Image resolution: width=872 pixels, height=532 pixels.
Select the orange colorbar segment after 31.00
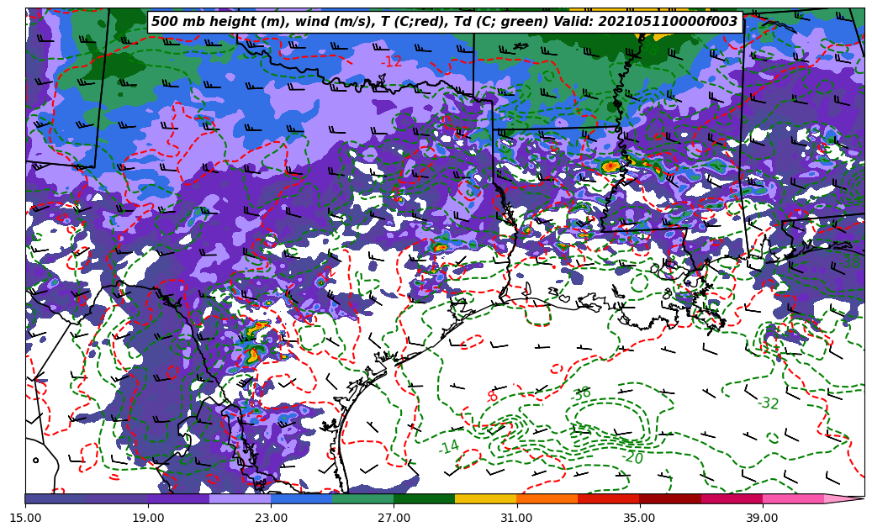(x=547, y=498)
